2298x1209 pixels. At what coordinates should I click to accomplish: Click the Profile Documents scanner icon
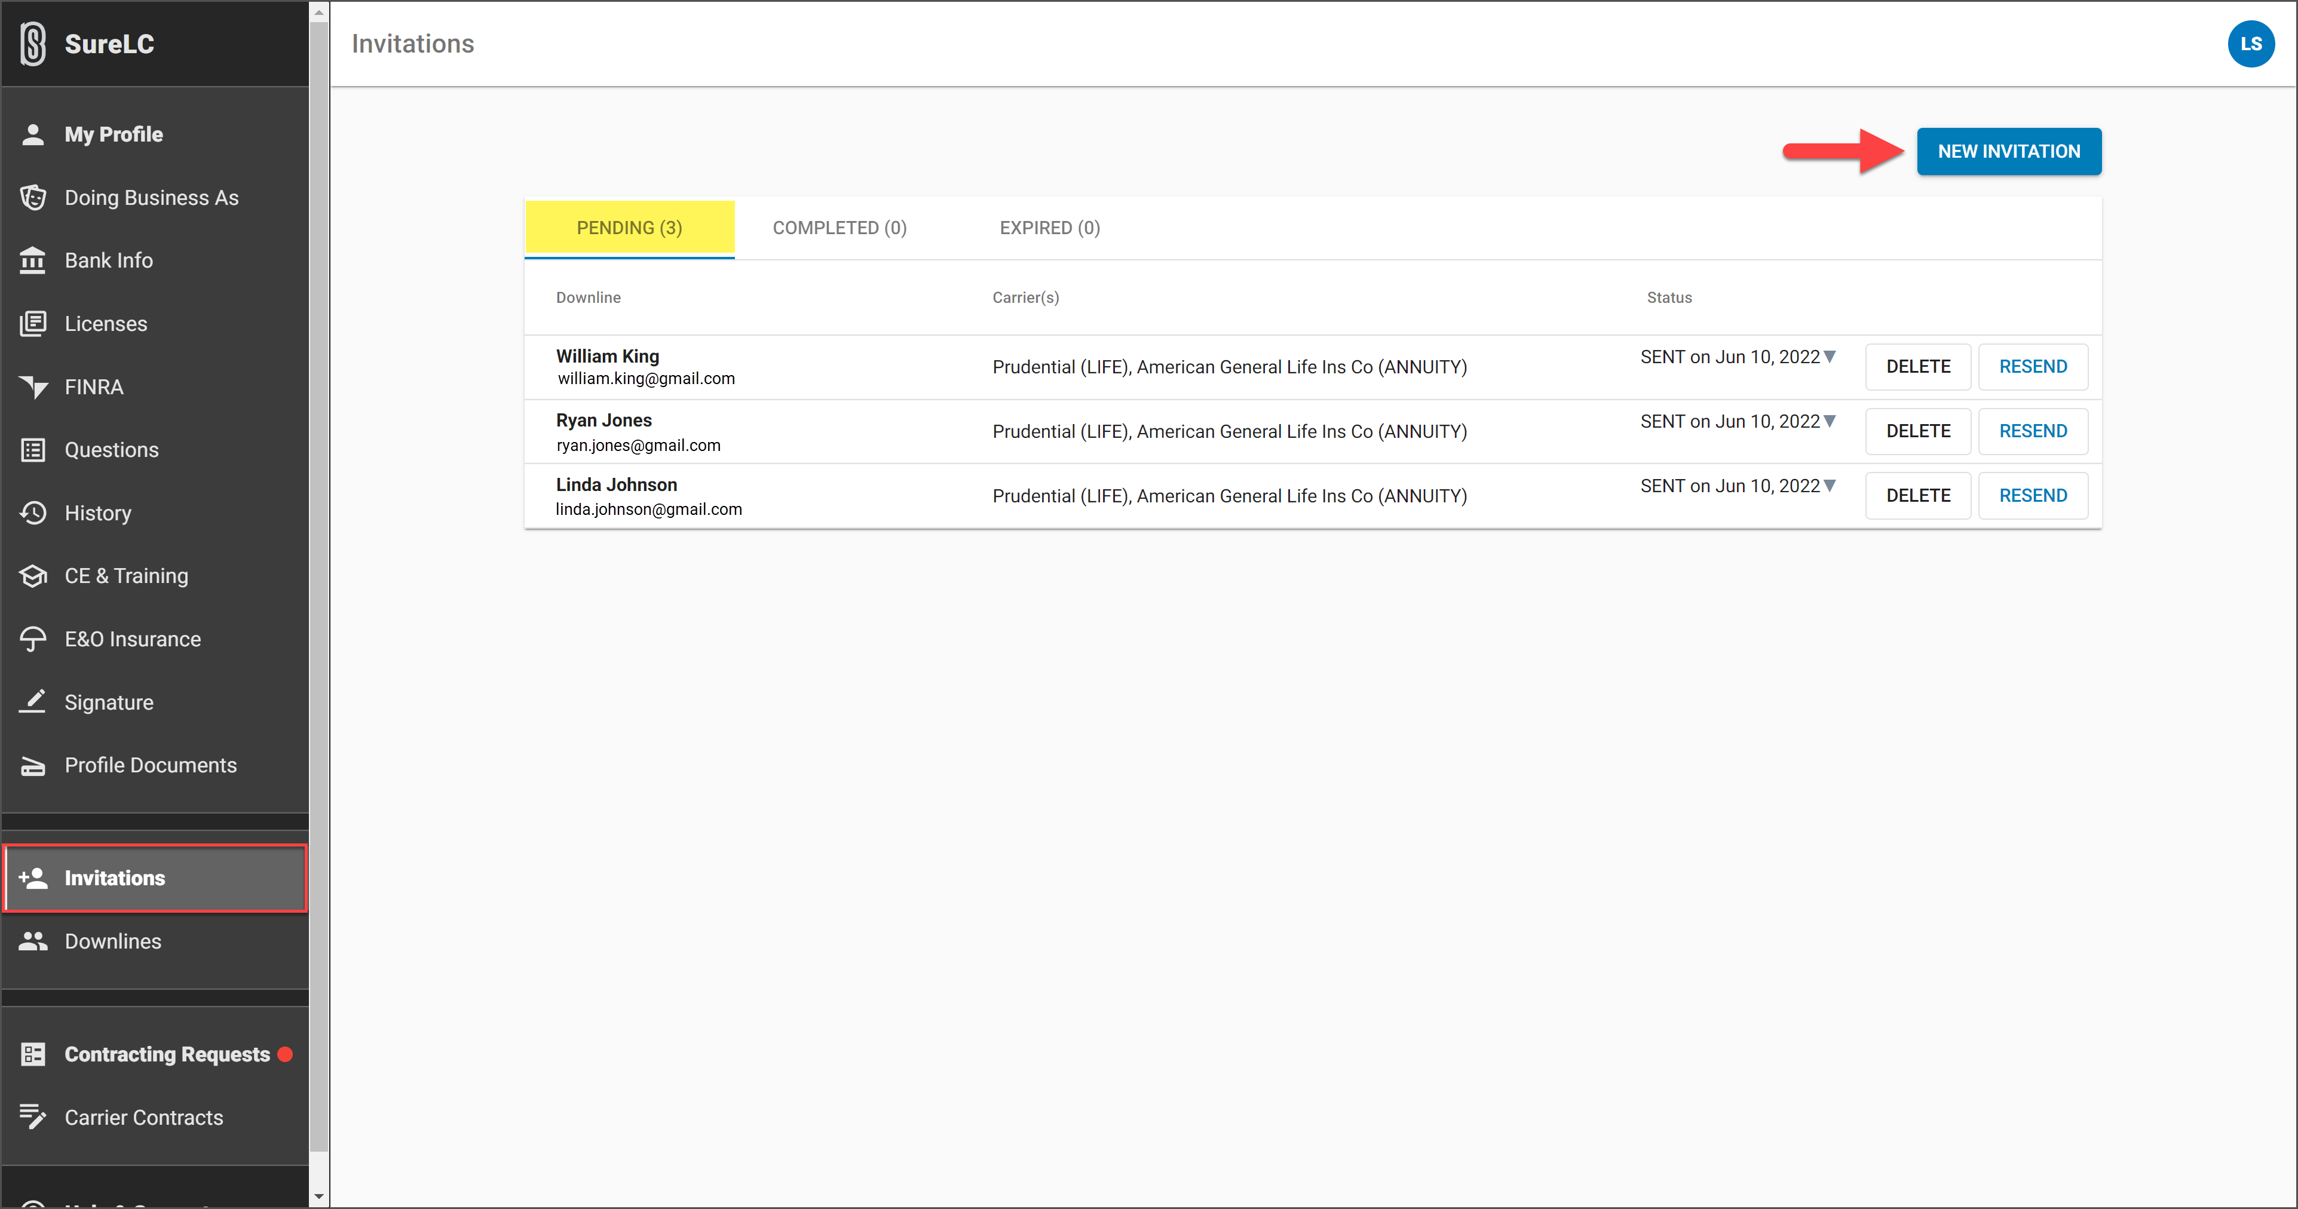[x=33, y=766]
